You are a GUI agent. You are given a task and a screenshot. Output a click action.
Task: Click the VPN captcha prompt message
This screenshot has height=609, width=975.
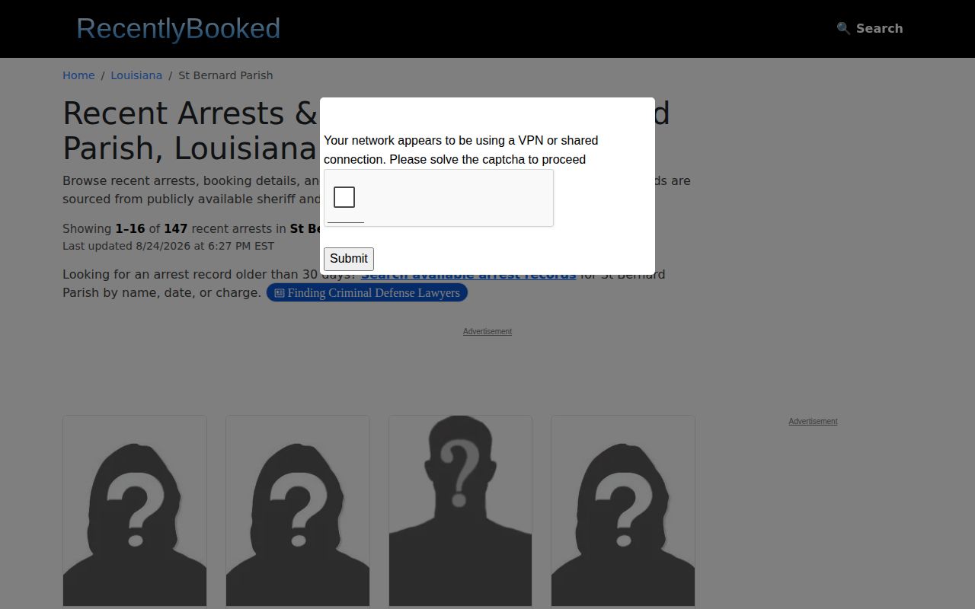(x=461, y=150)
